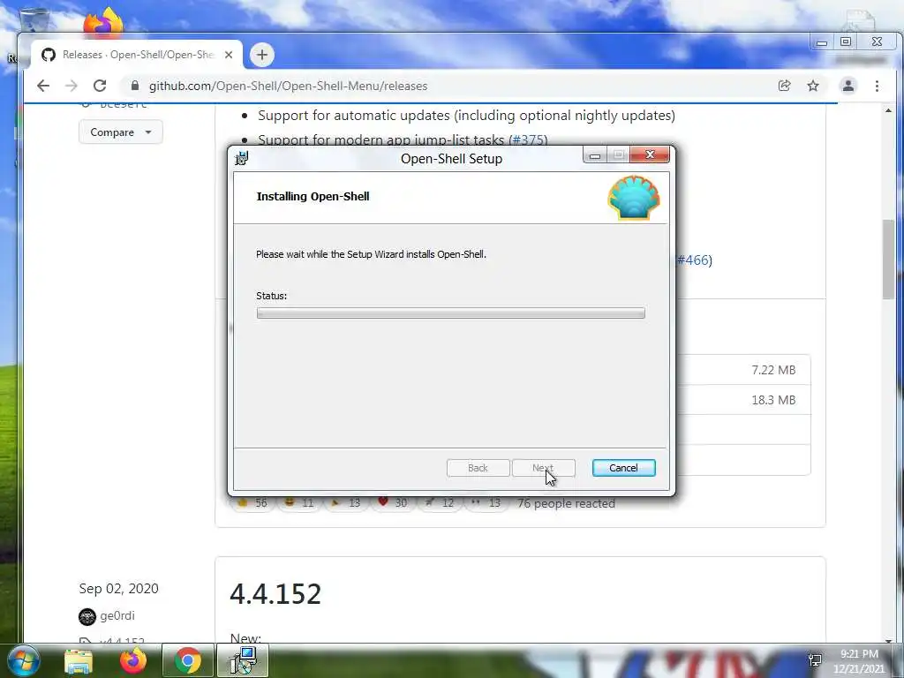Cancel the Open-Shell installation
The height and width of the screenshot is (678, 904).
[x=623, y=468]
